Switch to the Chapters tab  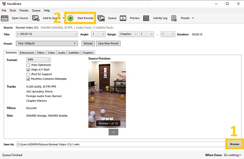point(88,53)
